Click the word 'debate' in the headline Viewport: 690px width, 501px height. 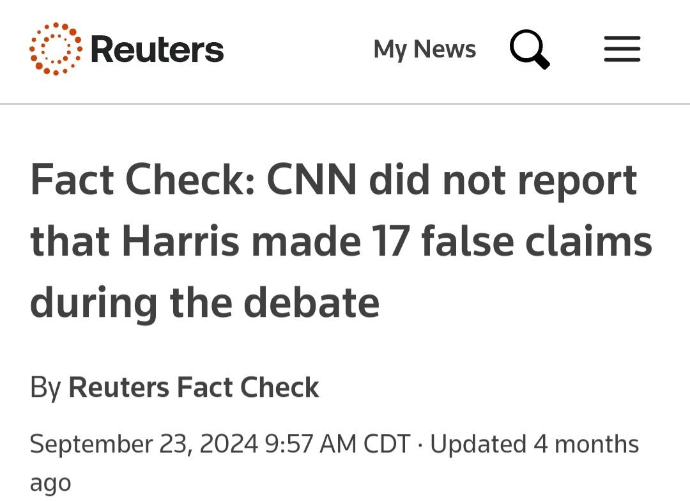311,302
